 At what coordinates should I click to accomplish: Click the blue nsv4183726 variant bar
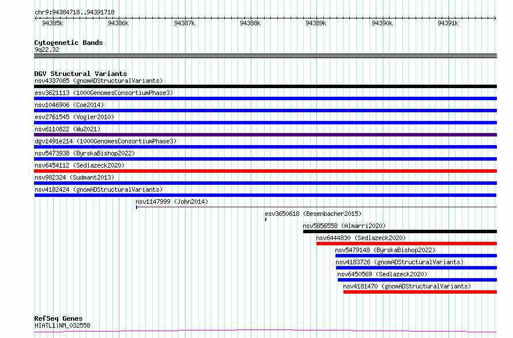pyautogui.click(x=417, y=268)
